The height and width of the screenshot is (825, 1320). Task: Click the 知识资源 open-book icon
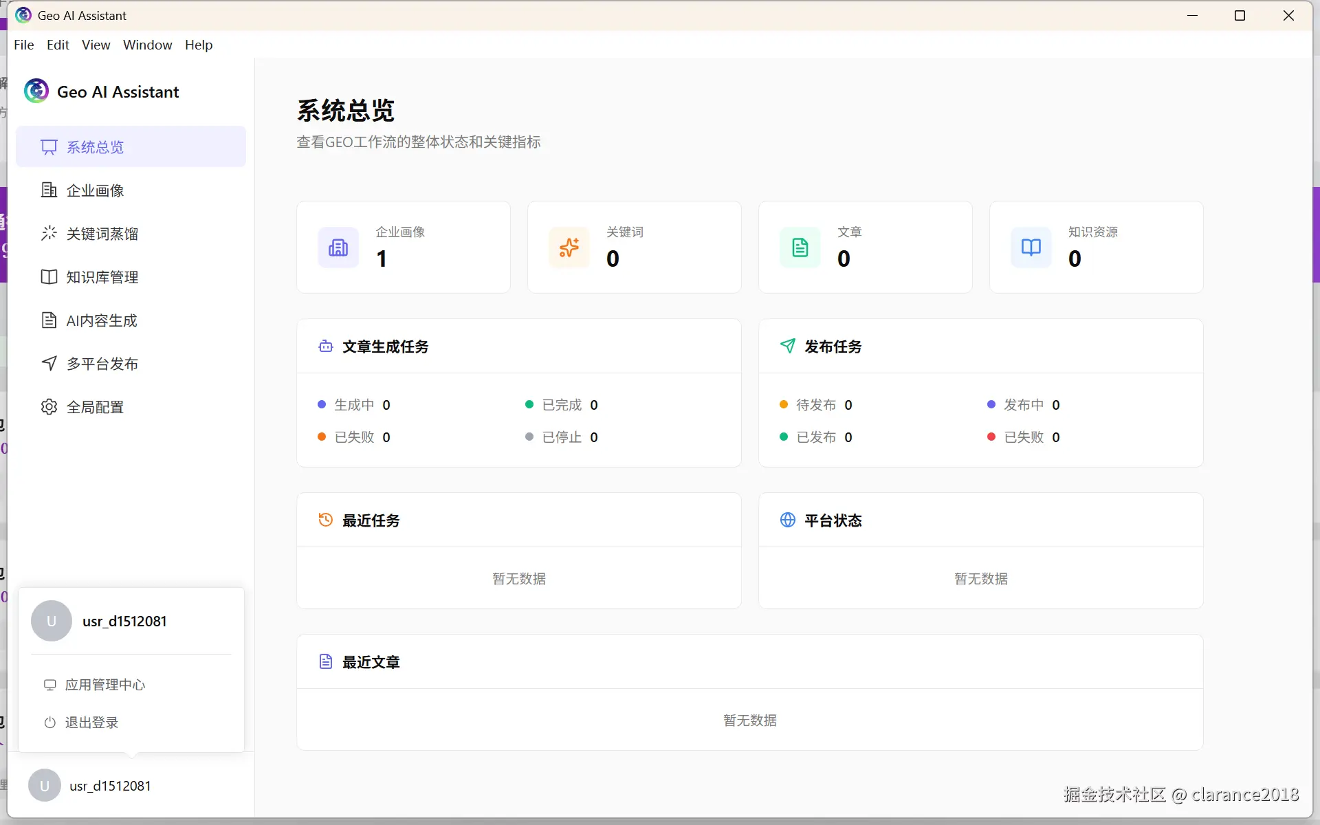tap(1031, 247)
